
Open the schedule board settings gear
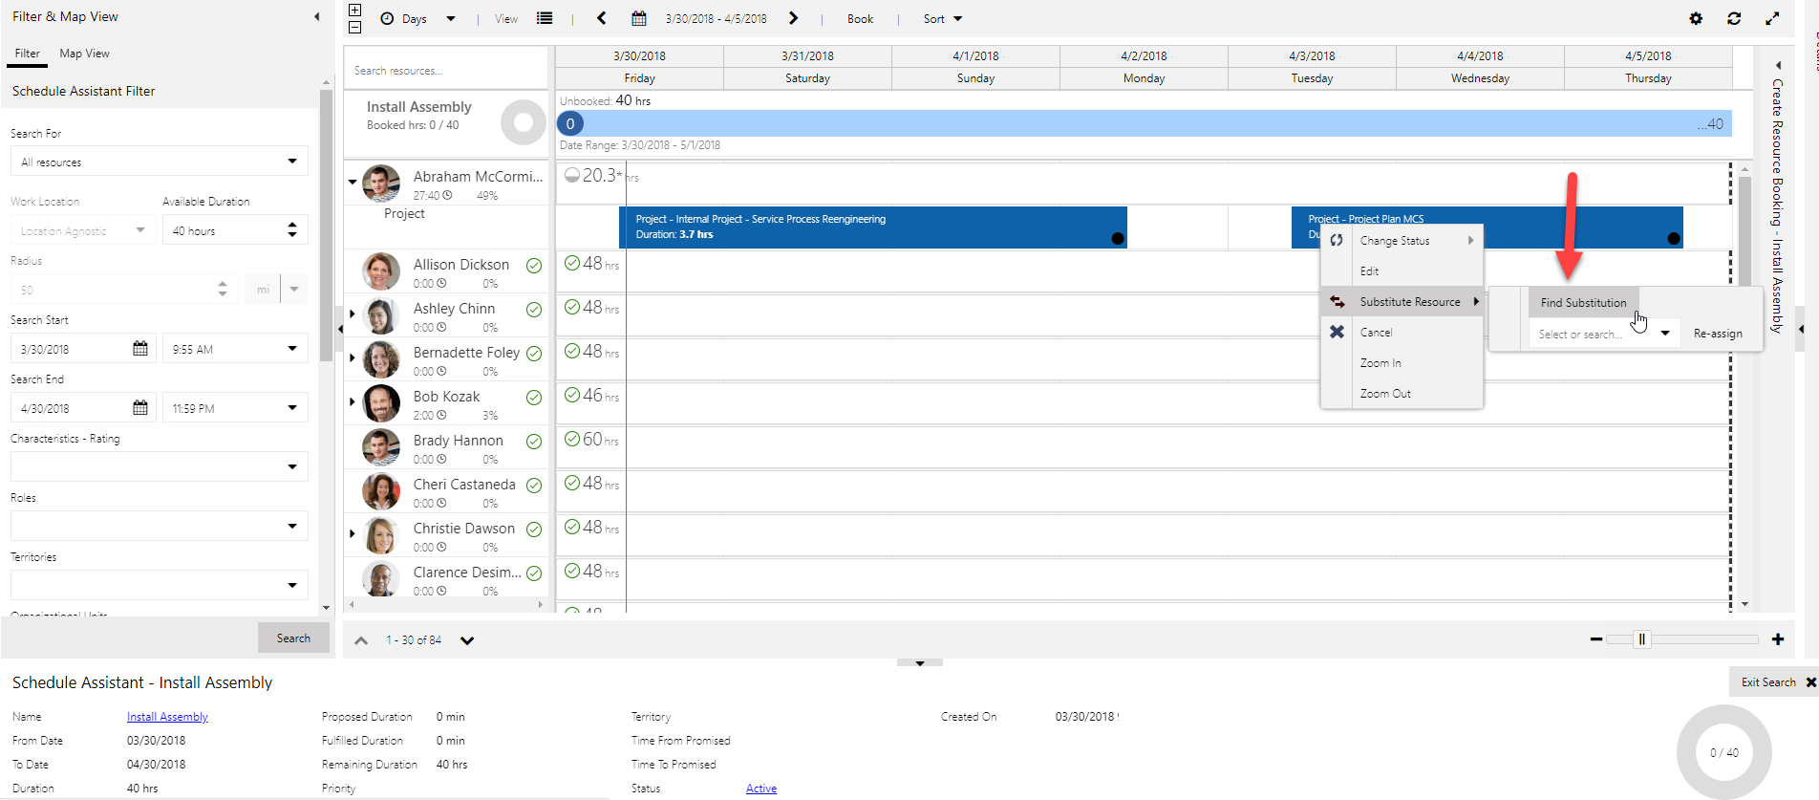(x=1696, y=18)
